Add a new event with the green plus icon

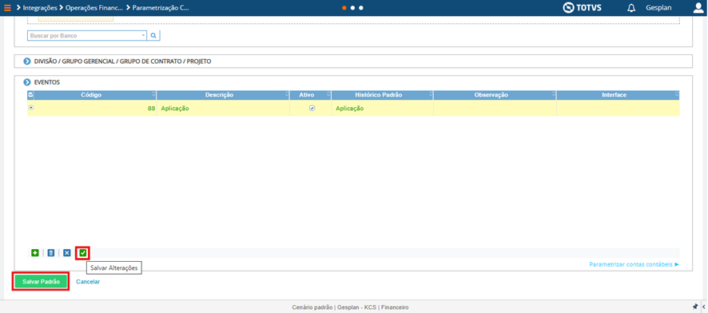(35, 253)
